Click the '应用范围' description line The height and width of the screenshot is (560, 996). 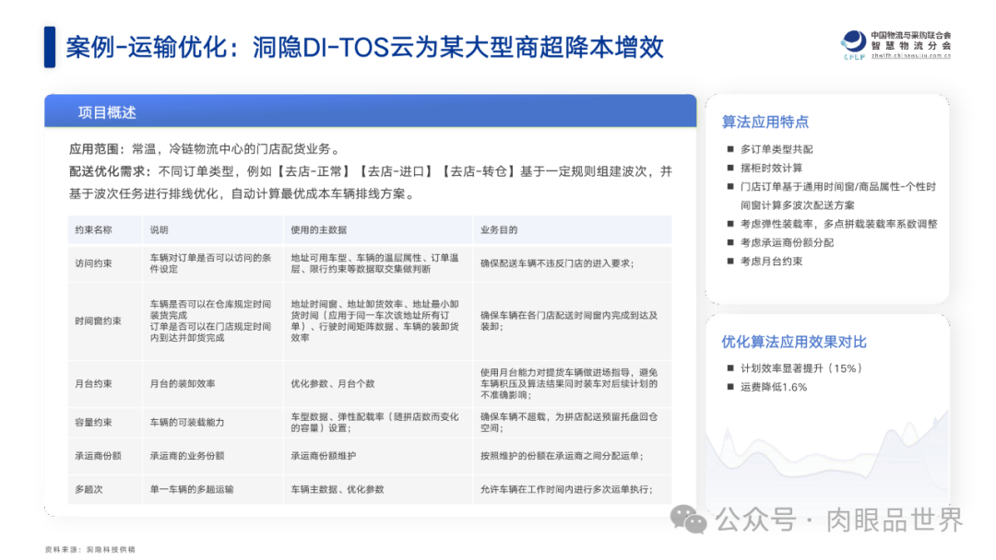coord(207,149)
